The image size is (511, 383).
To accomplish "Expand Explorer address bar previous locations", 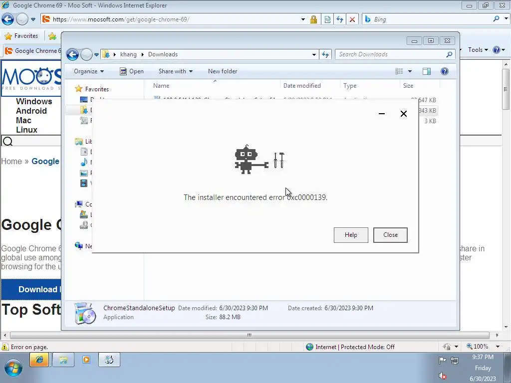I will [314, 54].
